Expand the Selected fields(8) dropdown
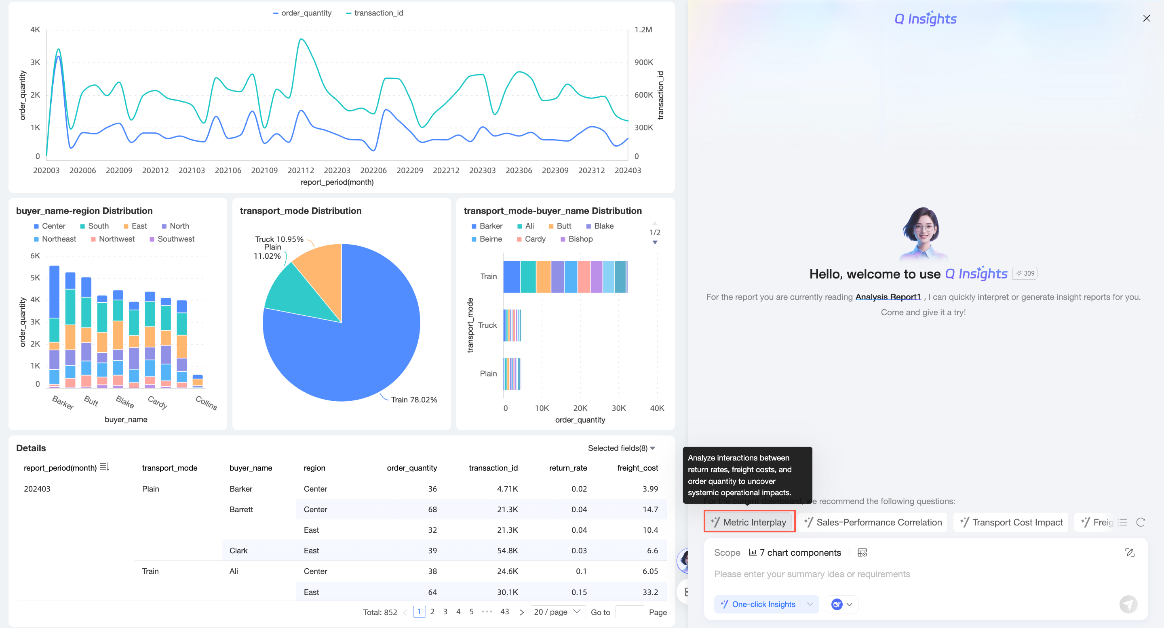 (x=621, y=448)
